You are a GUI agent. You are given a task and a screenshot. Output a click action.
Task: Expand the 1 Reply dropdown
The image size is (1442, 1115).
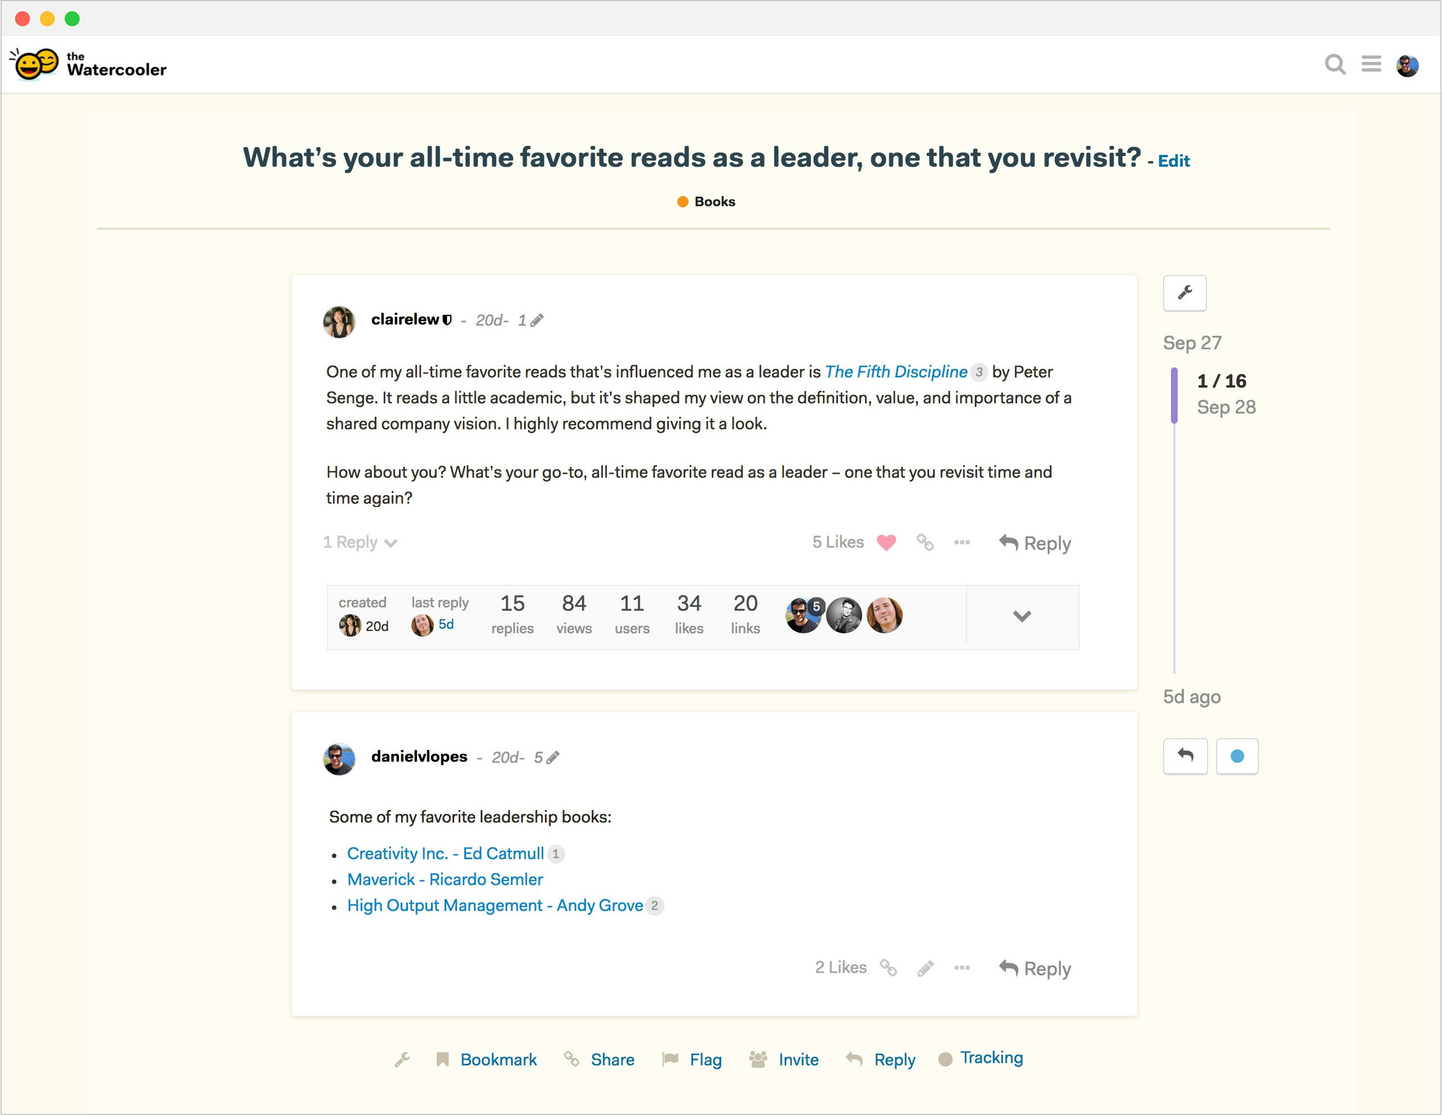360,543
